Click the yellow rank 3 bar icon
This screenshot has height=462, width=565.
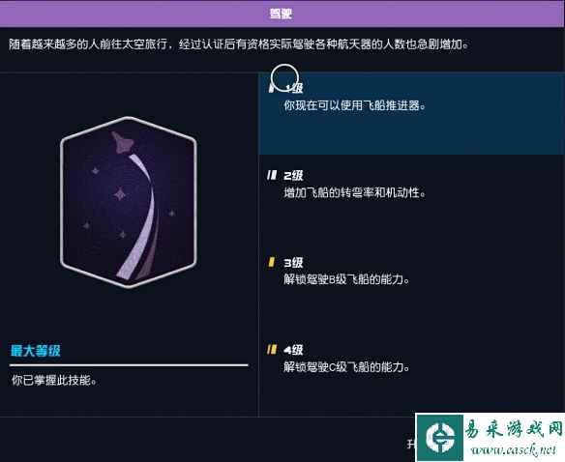point(271,262)
